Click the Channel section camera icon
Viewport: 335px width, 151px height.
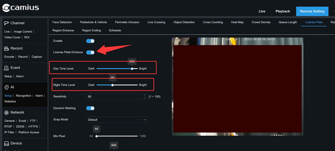pyautogui.click(x=6, y=23)
